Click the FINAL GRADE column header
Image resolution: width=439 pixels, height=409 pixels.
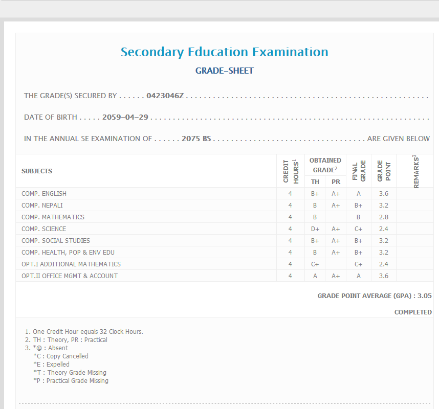(358, 171)
